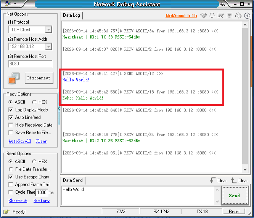The height and width of the screenshot is (218, 254).
Task: Enable Hide Received Data
Action: click(x=11, y=125)
